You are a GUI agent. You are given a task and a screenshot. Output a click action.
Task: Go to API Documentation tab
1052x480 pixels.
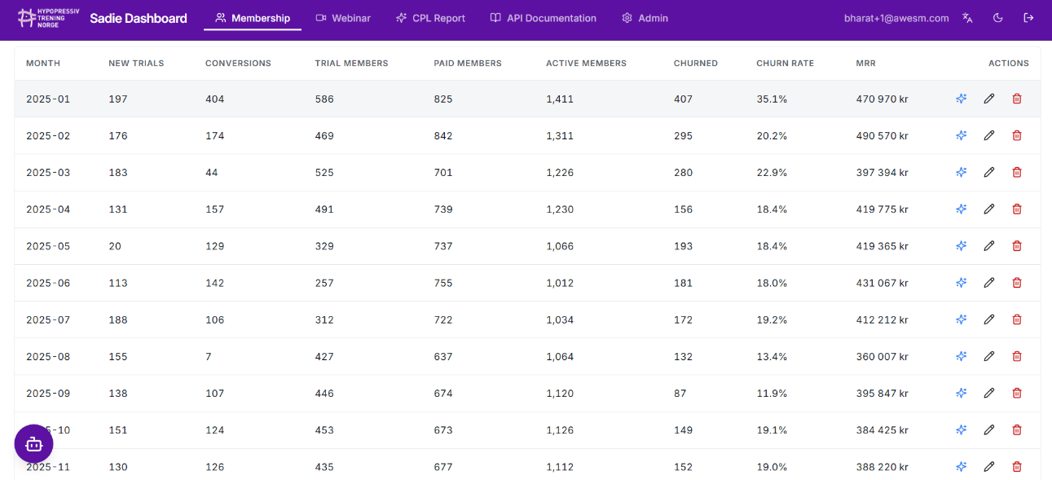pos(544,18)
